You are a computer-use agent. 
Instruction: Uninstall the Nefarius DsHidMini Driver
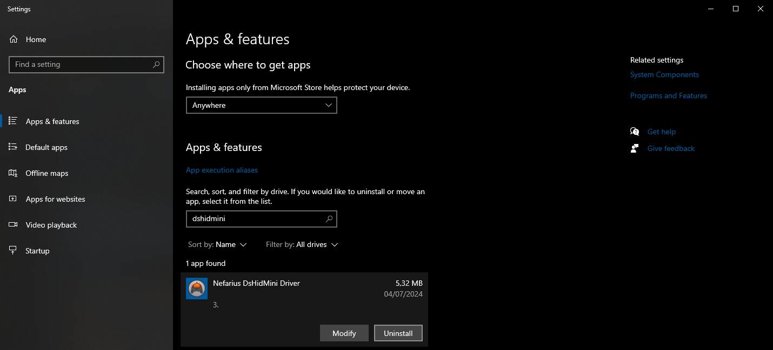point(398,333)
